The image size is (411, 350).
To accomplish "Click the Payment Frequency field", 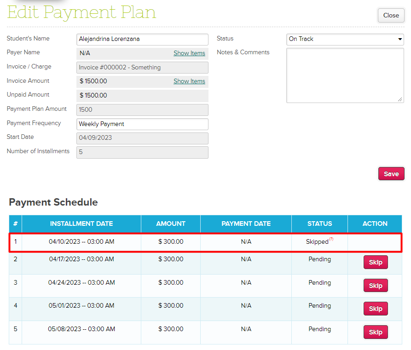I will click(x=142, y=124).
